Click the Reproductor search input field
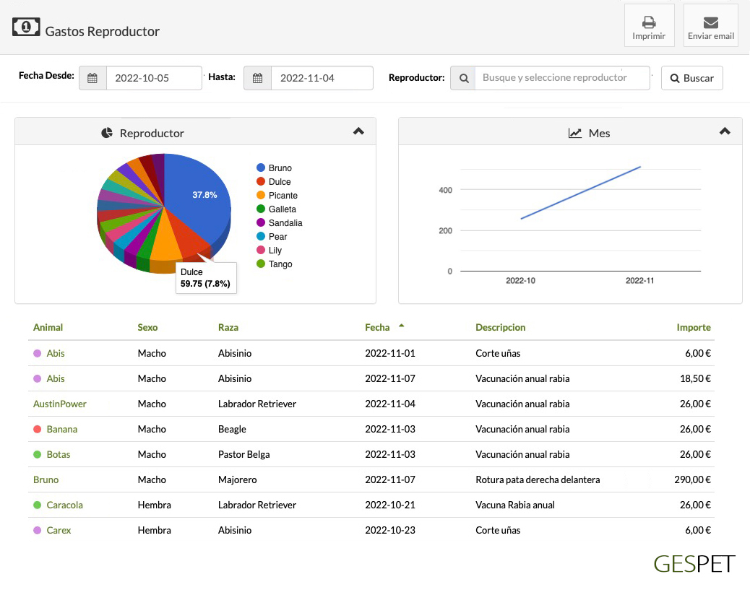750x608 pixels. (x=561, y=78)
